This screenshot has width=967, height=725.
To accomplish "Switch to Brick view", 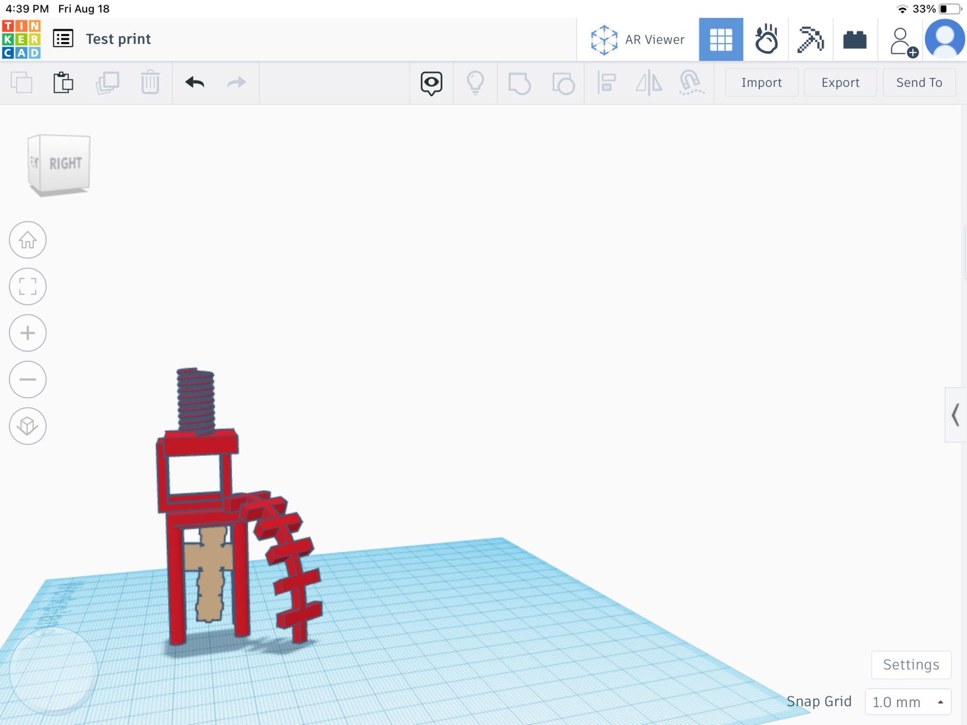I will (855, 39).
